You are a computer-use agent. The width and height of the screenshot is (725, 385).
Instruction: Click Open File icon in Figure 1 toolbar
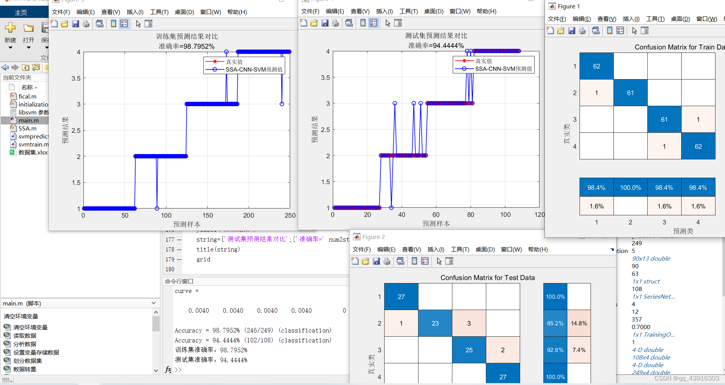(561, 30)
